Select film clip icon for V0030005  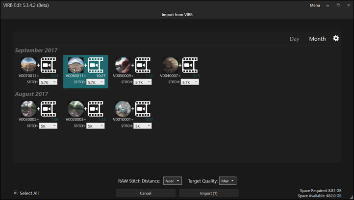[49, 109]
